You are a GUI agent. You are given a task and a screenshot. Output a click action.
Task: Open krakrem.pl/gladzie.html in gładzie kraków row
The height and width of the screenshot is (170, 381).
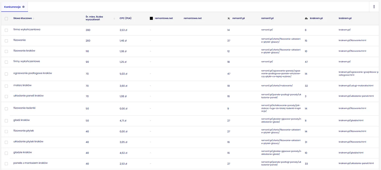(351, 153)
